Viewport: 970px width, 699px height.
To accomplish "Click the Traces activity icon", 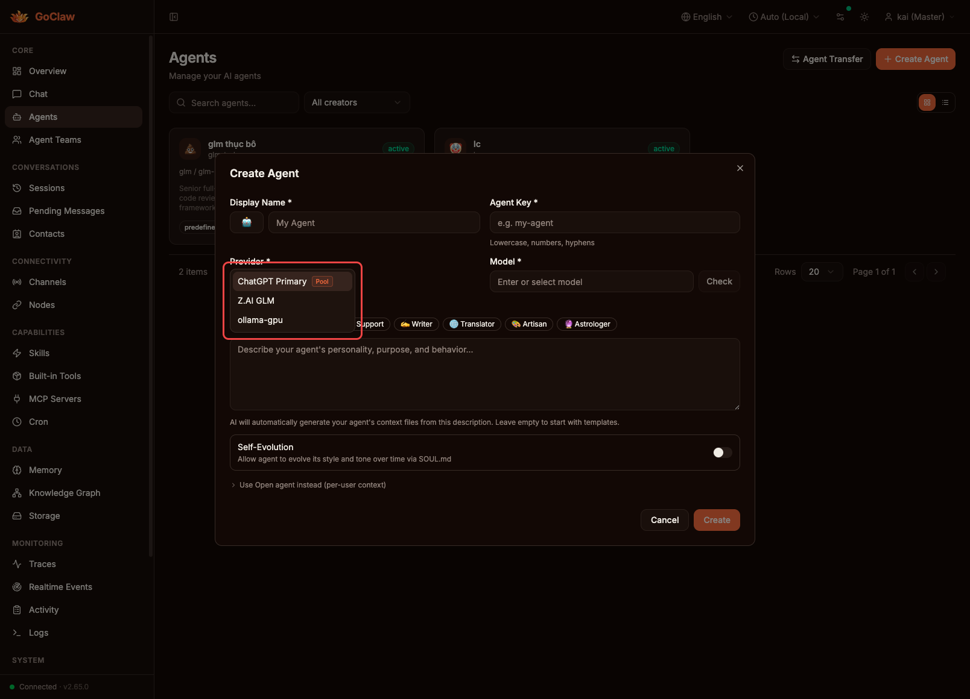I will 17,564.
